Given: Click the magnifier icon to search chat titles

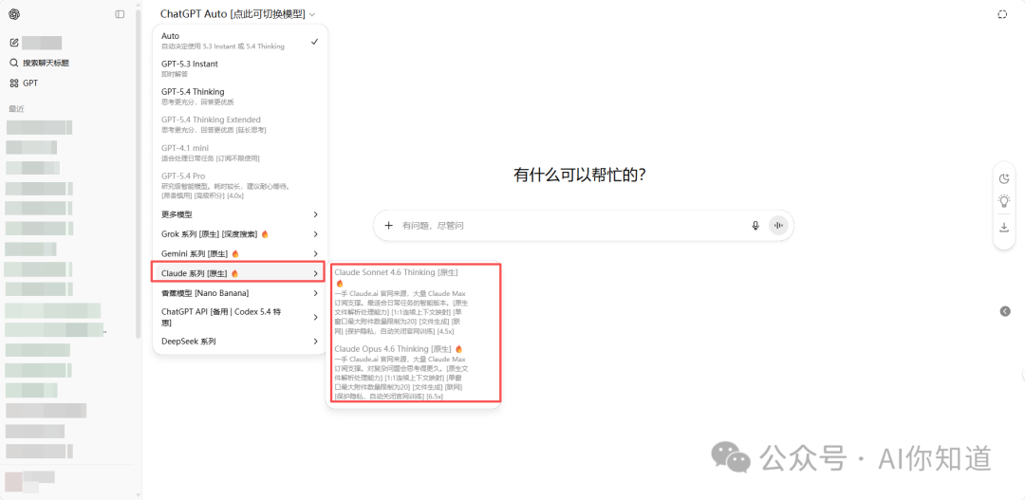Looking at the screenshot, I should tap(14, 63).
